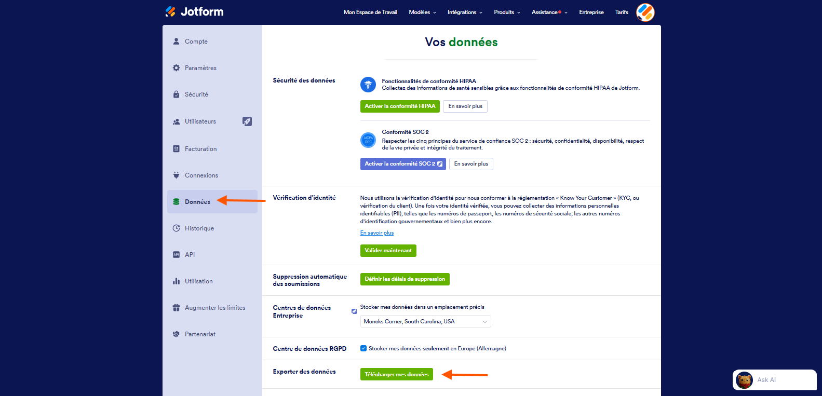
Task: Select Paramètres in the sidebar
Action: coord(212,67)
